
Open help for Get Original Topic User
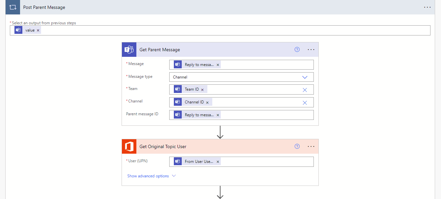(297, 146)
